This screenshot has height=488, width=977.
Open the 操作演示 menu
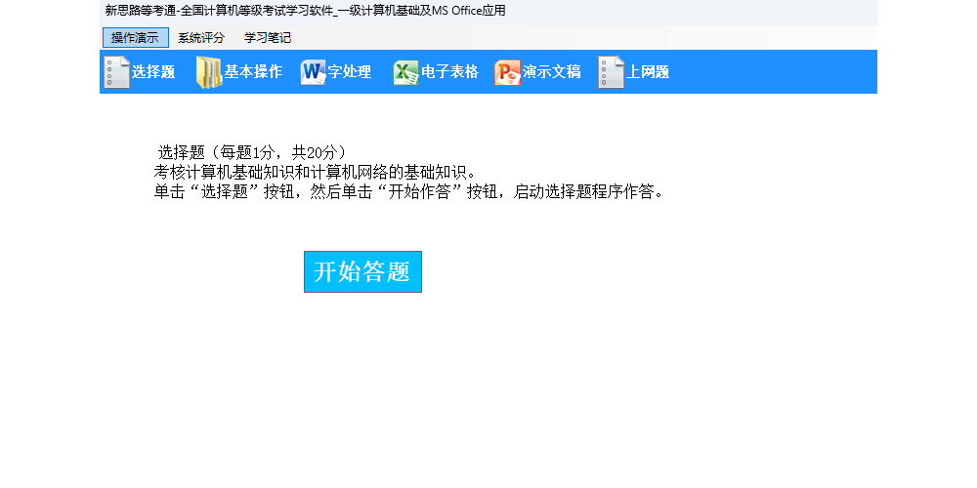pos(135,38)
